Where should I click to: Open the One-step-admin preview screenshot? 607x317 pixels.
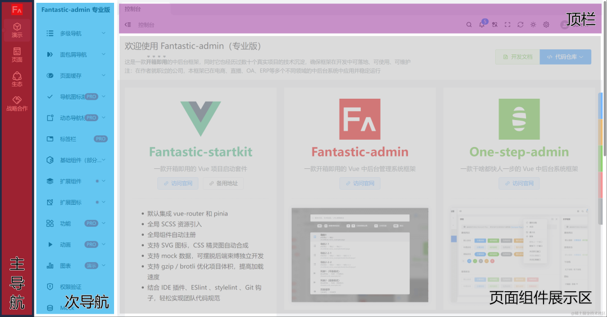pos(519,255)
